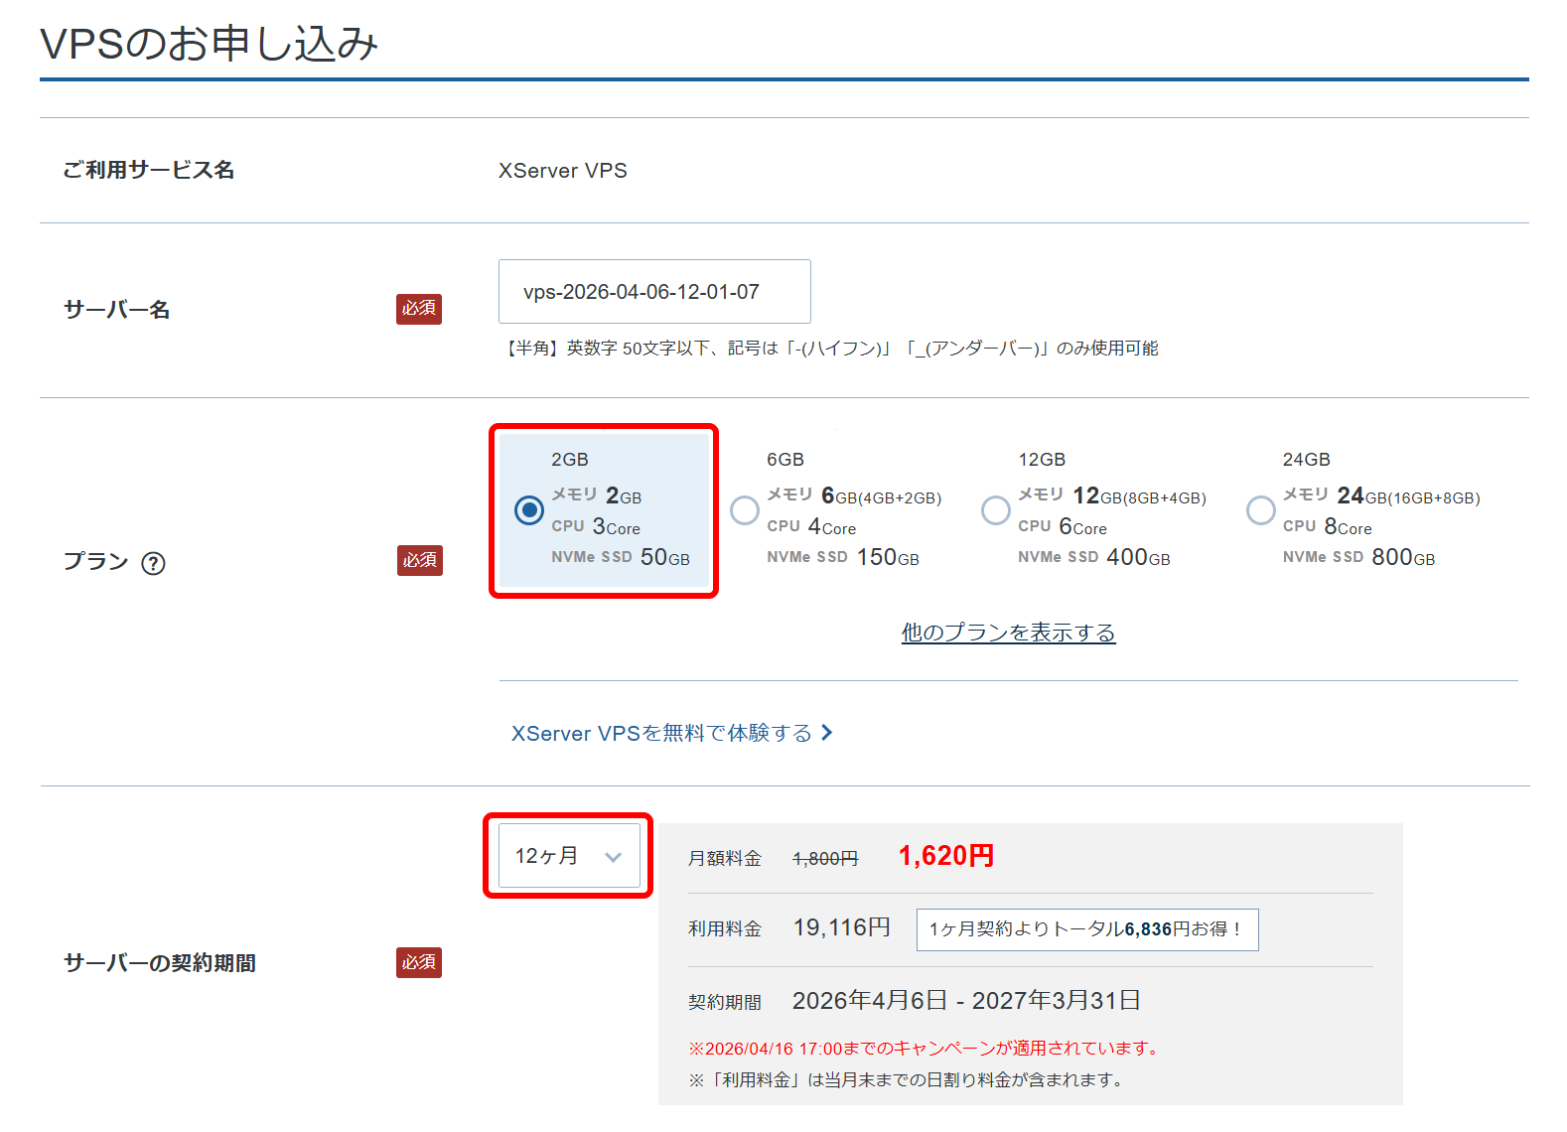The height and width of the screenshot is (1132, 1567).
Task: Click the NVMe SSD 400GB spec text
Action: click(x=1093, y=558)
